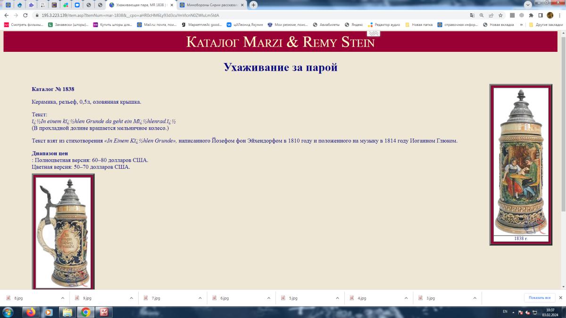Open the Редактор аудио bookmark
The width and height of the screenshot is (566, 318).
(384, 24)
